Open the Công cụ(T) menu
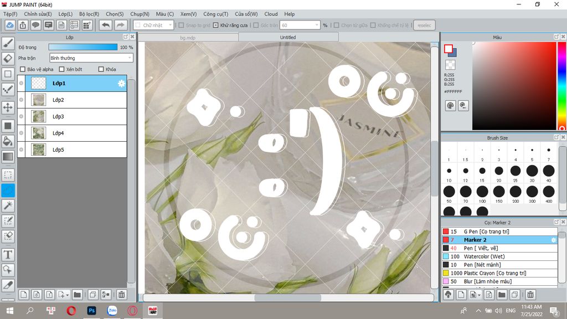567x319 pixels. point(216,14)
